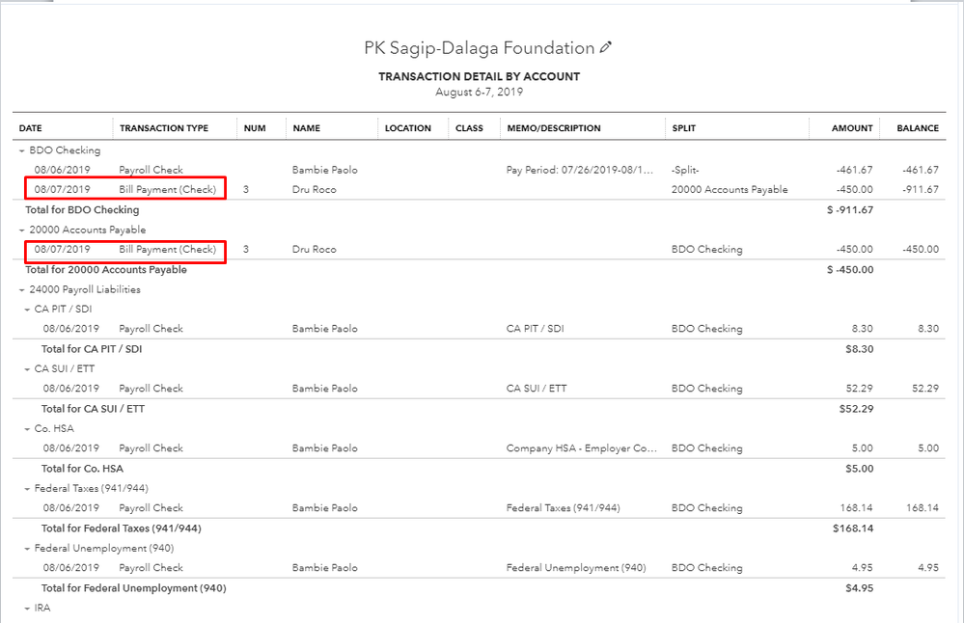Open the 08/06/2019 Payroll Check in BDO Checking
Image resolution: width=964 pixels, height=623 pixels.
tap(151, 170)
